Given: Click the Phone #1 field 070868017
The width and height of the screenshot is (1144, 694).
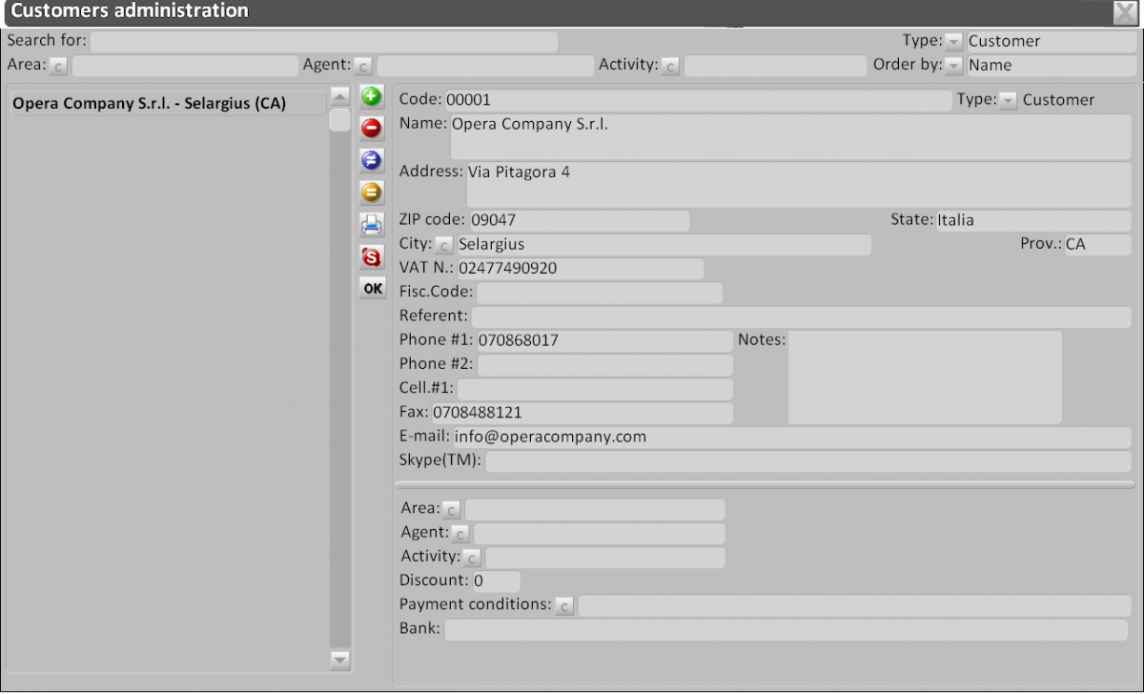Looking at the screenshot, I should point(604,340).
